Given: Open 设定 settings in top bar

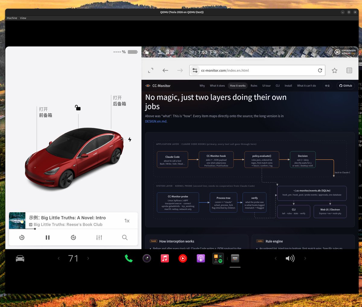Looking at the screenshot, I should (170, 52).
